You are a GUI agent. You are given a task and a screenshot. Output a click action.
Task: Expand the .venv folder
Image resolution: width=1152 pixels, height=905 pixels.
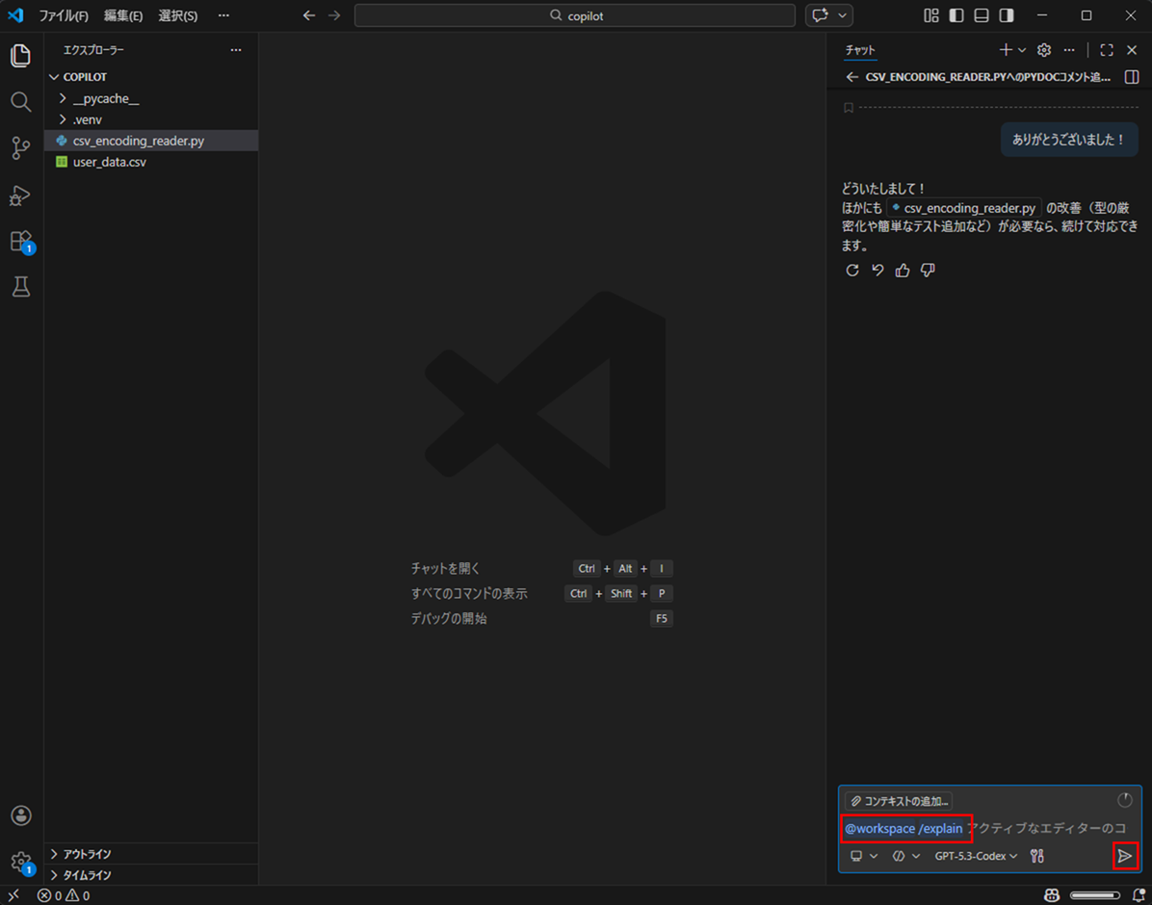pyautogui.click(x=85, y=118)
